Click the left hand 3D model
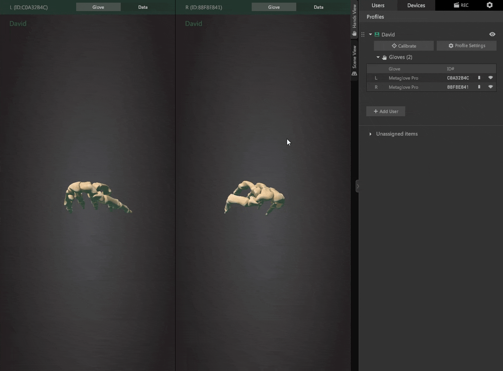503x371 pixels. (x=97, y=197)
